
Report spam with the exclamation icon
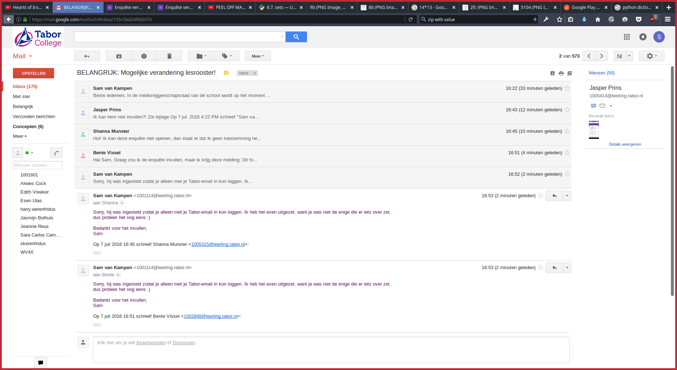click(144, 56)
